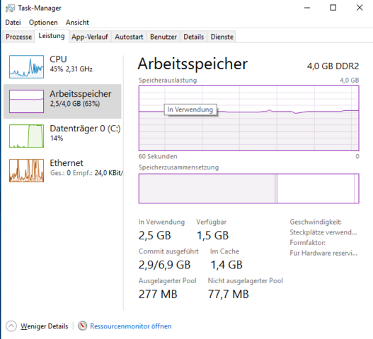Select the Ethernet network graph thumbnail
Image resolution: width=373 pixels, height=339 pixels.
point(26,170)
